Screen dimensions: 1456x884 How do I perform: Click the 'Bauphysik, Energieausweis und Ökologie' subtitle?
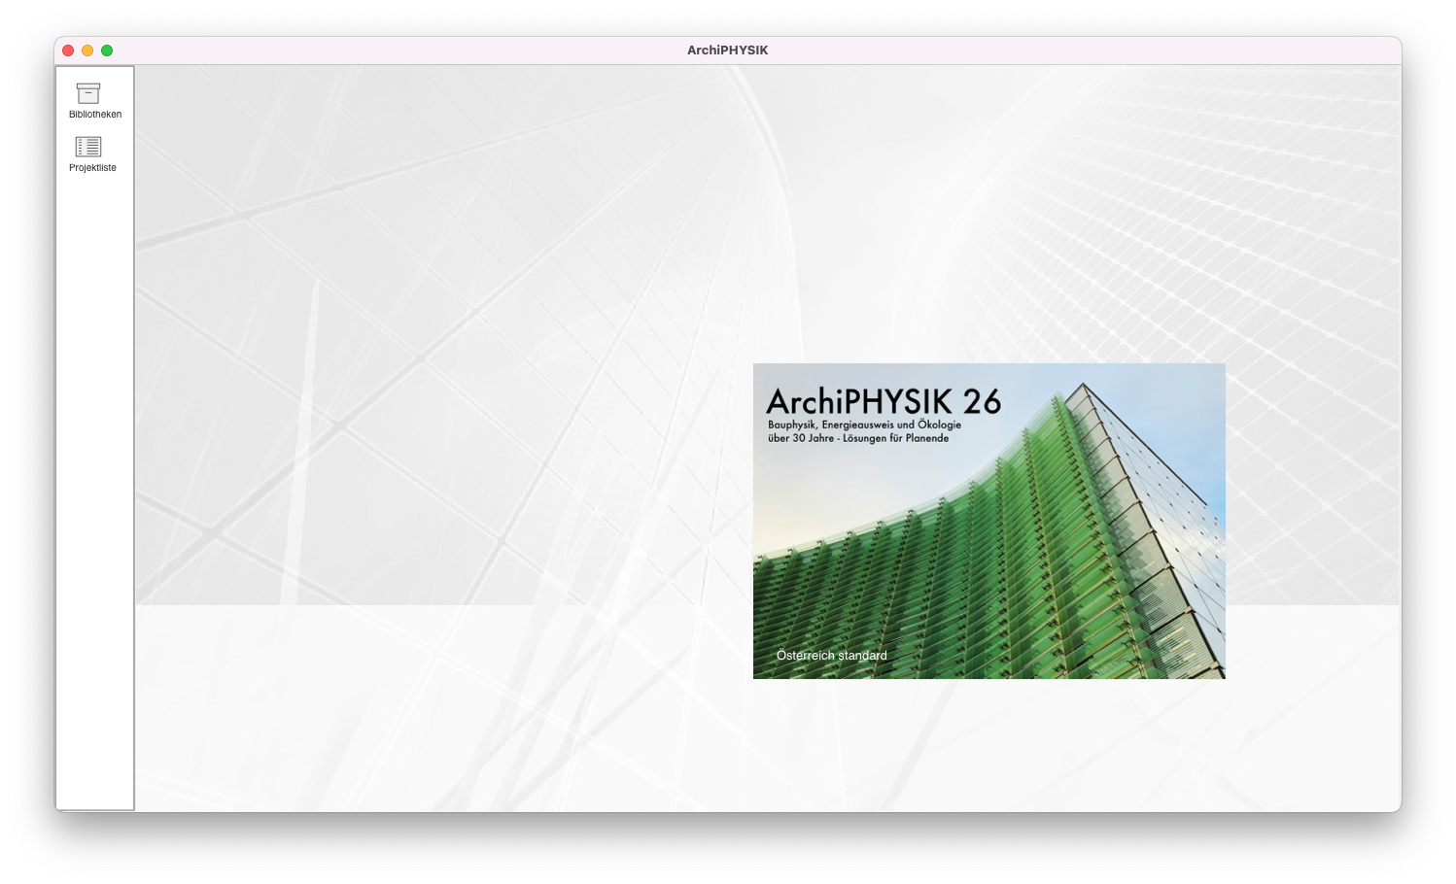point(864,425)
